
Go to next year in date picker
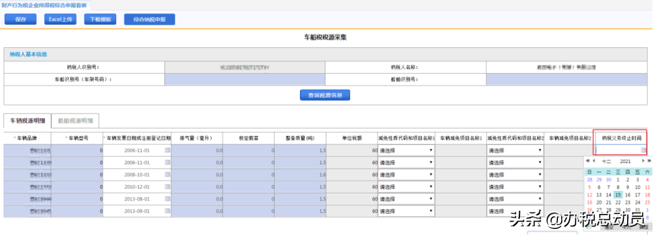point(649,161)
